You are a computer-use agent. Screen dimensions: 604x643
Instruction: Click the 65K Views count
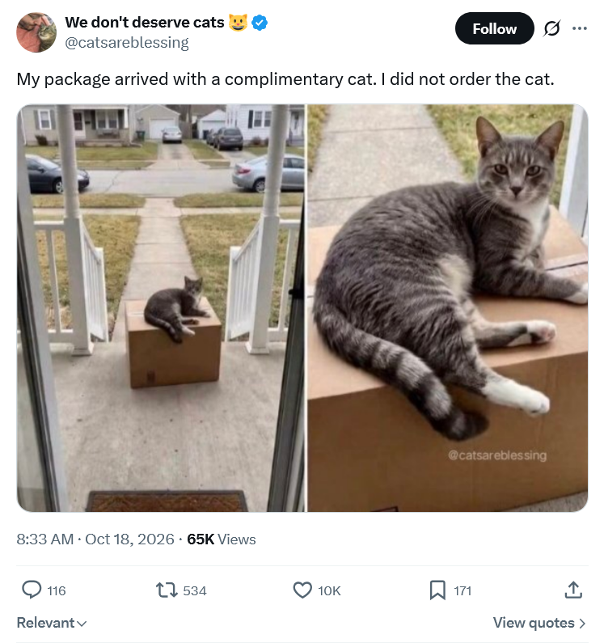[x=222, y=539]
